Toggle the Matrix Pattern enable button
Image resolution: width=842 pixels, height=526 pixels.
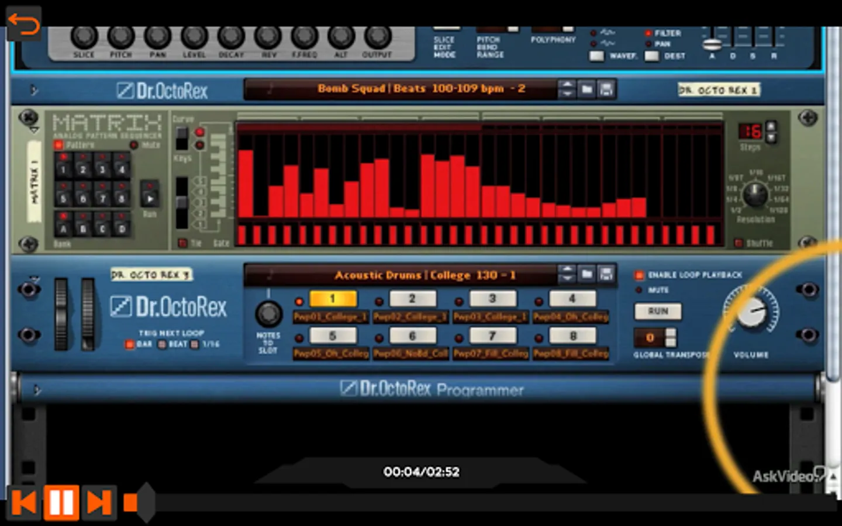pos(58,144)
